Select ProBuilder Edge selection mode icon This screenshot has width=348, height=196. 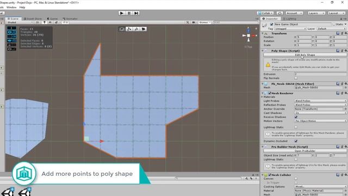click(136, 29)
